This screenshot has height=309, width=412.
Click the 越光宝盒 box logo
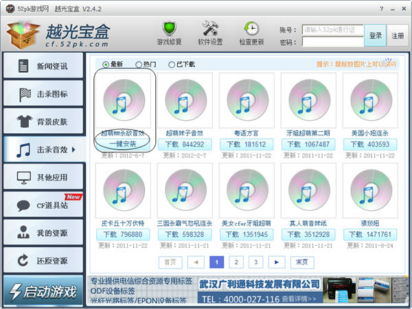coord(23,35)
